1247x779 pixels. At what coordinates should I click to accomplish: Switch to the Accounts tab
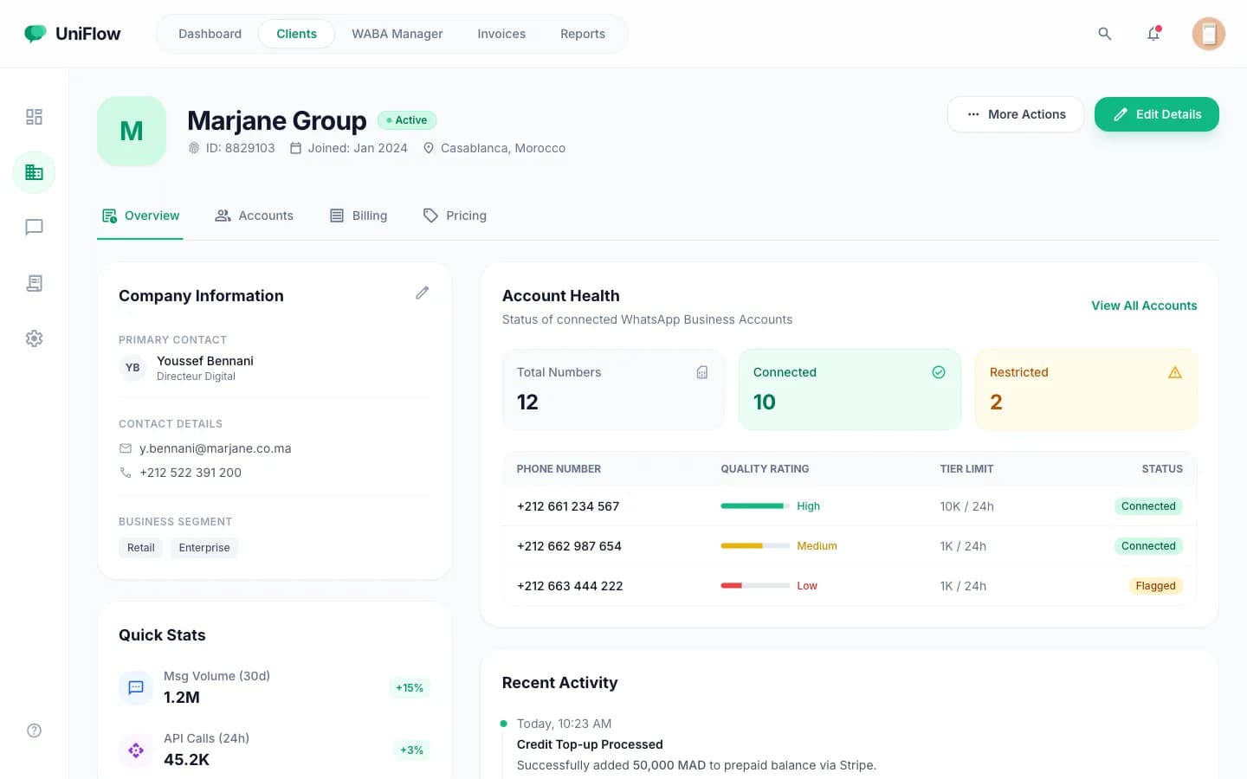(255, 215)
